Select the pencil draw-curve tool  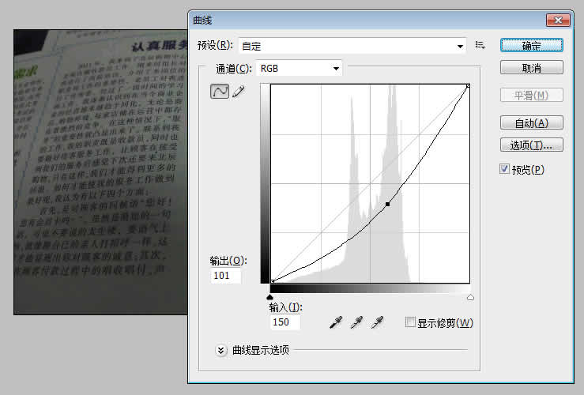coord(238,92)
